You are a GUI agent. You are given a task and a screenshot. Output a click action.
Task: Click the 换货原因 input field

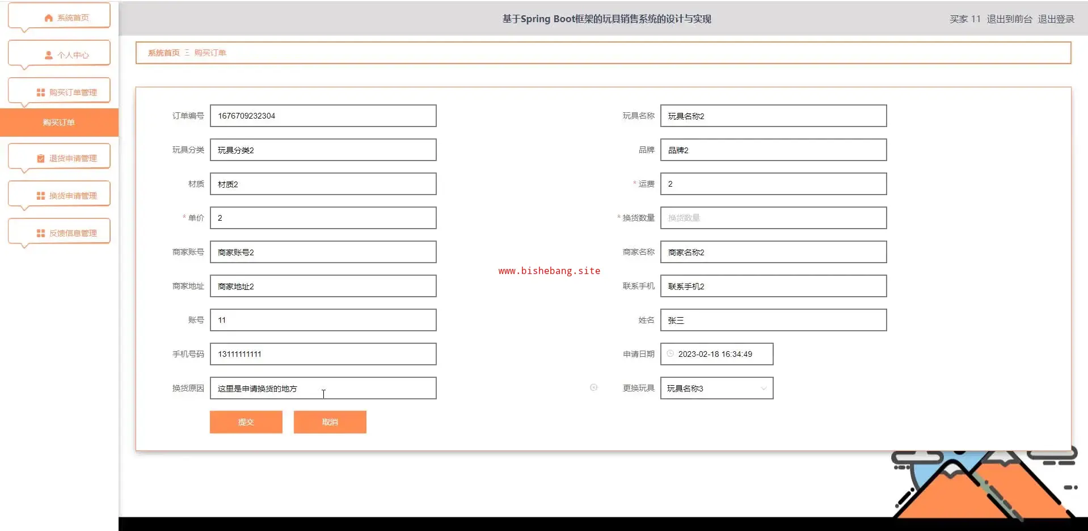323,388
